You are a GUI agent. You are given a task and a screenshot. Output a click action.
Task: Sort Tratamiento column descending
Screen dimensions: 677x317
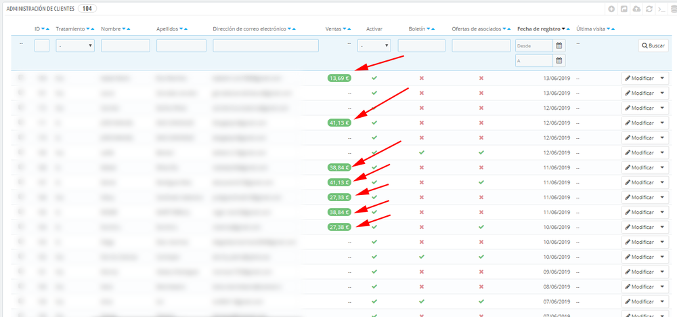pyautogui.click(x=88, y=29)
